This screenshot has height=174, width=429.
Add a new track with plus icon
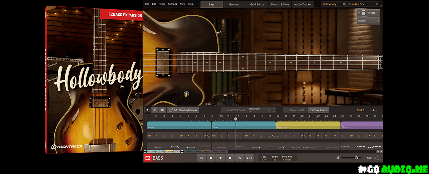[x=373, y=110]
